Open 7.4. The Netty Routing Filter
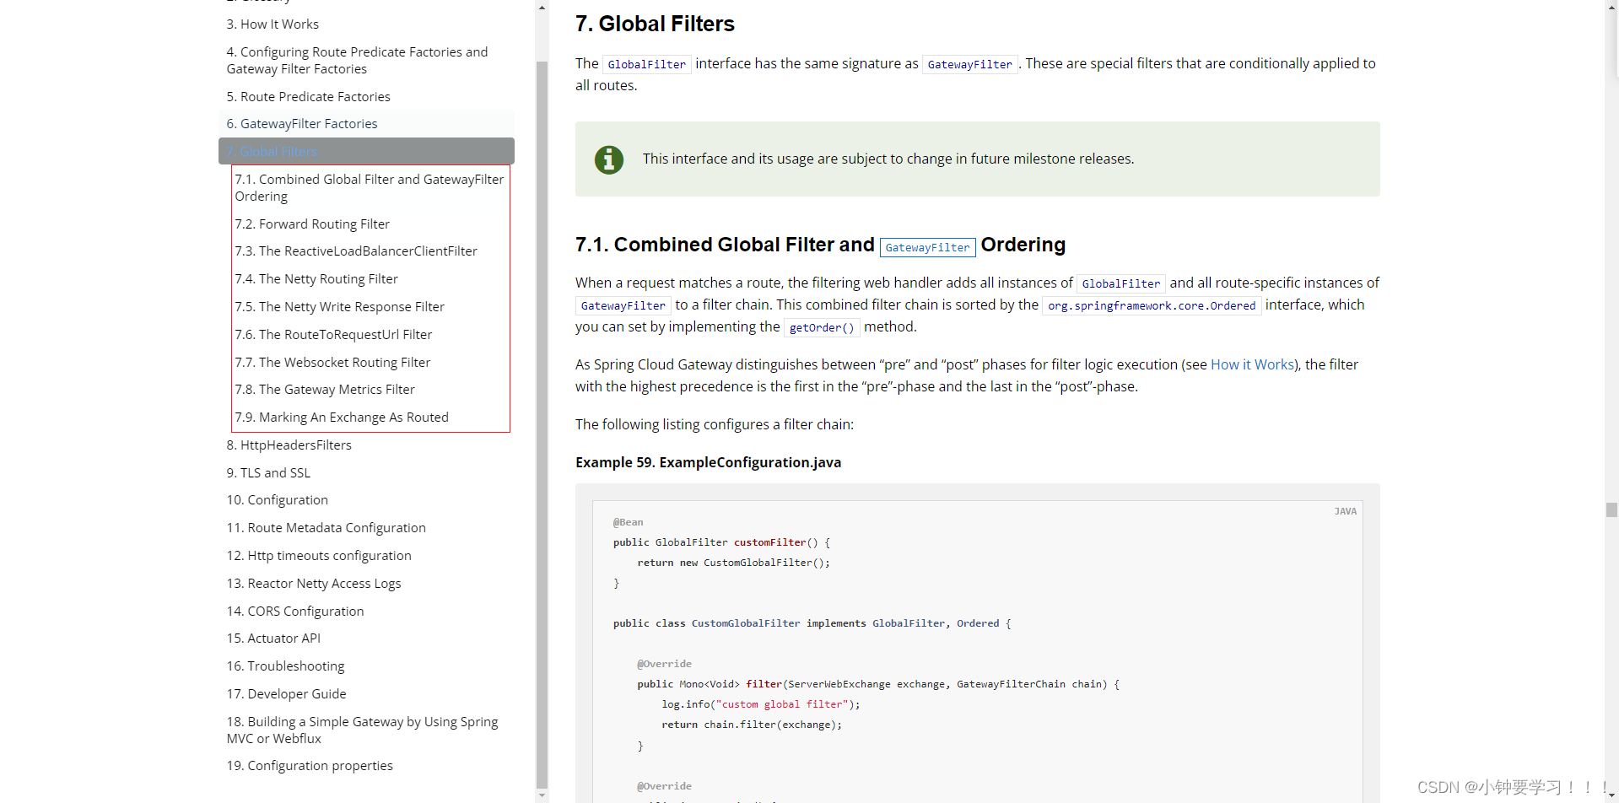 pyautogui.click(x=316, y=279)
